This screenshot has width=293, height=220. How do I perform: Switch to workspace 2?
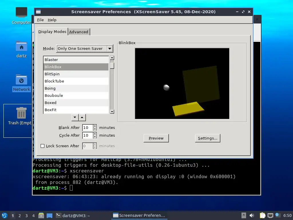(x=20, y=216)
